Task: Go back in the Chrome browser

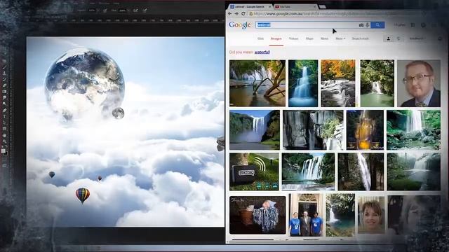Action: [230, 13]
